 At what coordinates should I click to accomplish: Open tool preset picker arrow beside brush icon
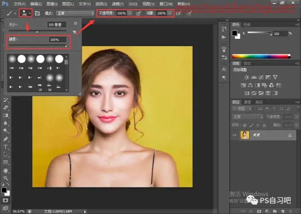click(x=15, y=13)
